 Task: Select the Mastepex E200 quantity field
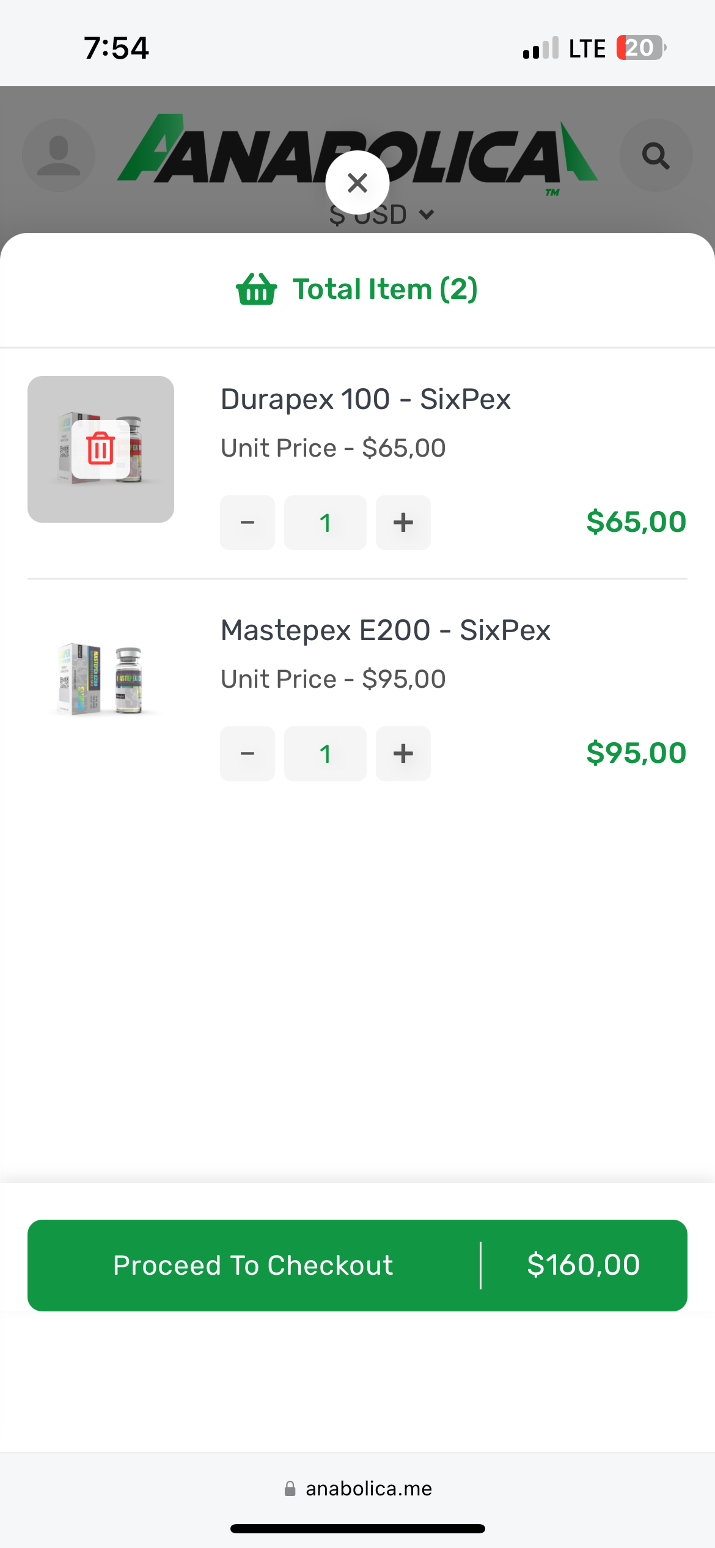(x=325, y=754)
